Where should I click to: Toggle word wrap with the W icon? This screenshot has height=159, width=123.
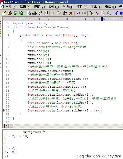[121, 13]
